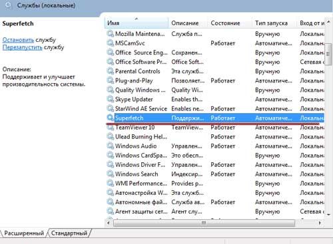Click the gear icon of Skype Updater
The width and height of the screenshot is (333, 244).
(x=111, y=99)
